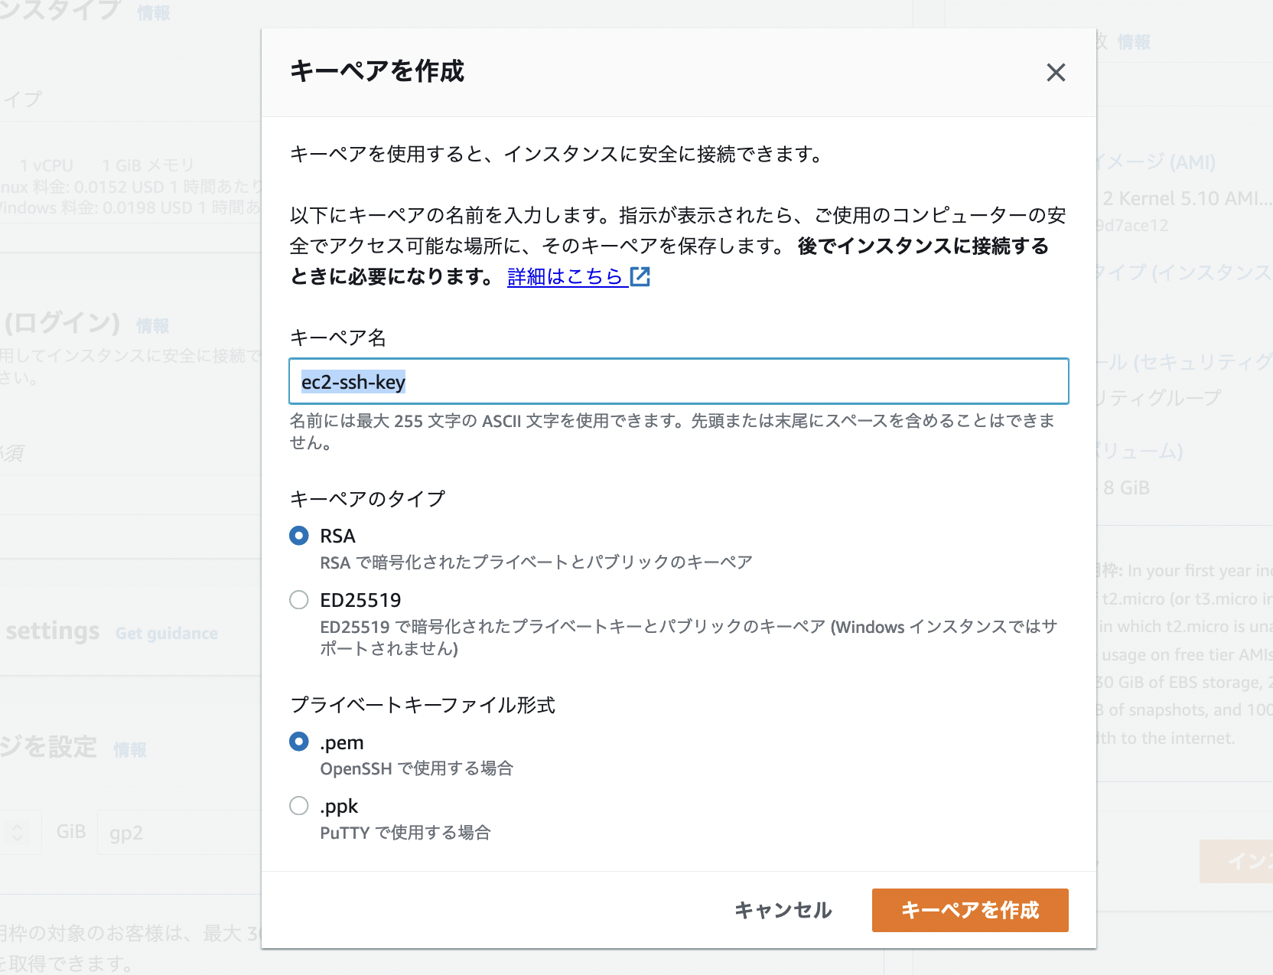This screenshot has height=975, width=1273.
Task: Choose the .pem private key format
Action: tap(299, 742)
